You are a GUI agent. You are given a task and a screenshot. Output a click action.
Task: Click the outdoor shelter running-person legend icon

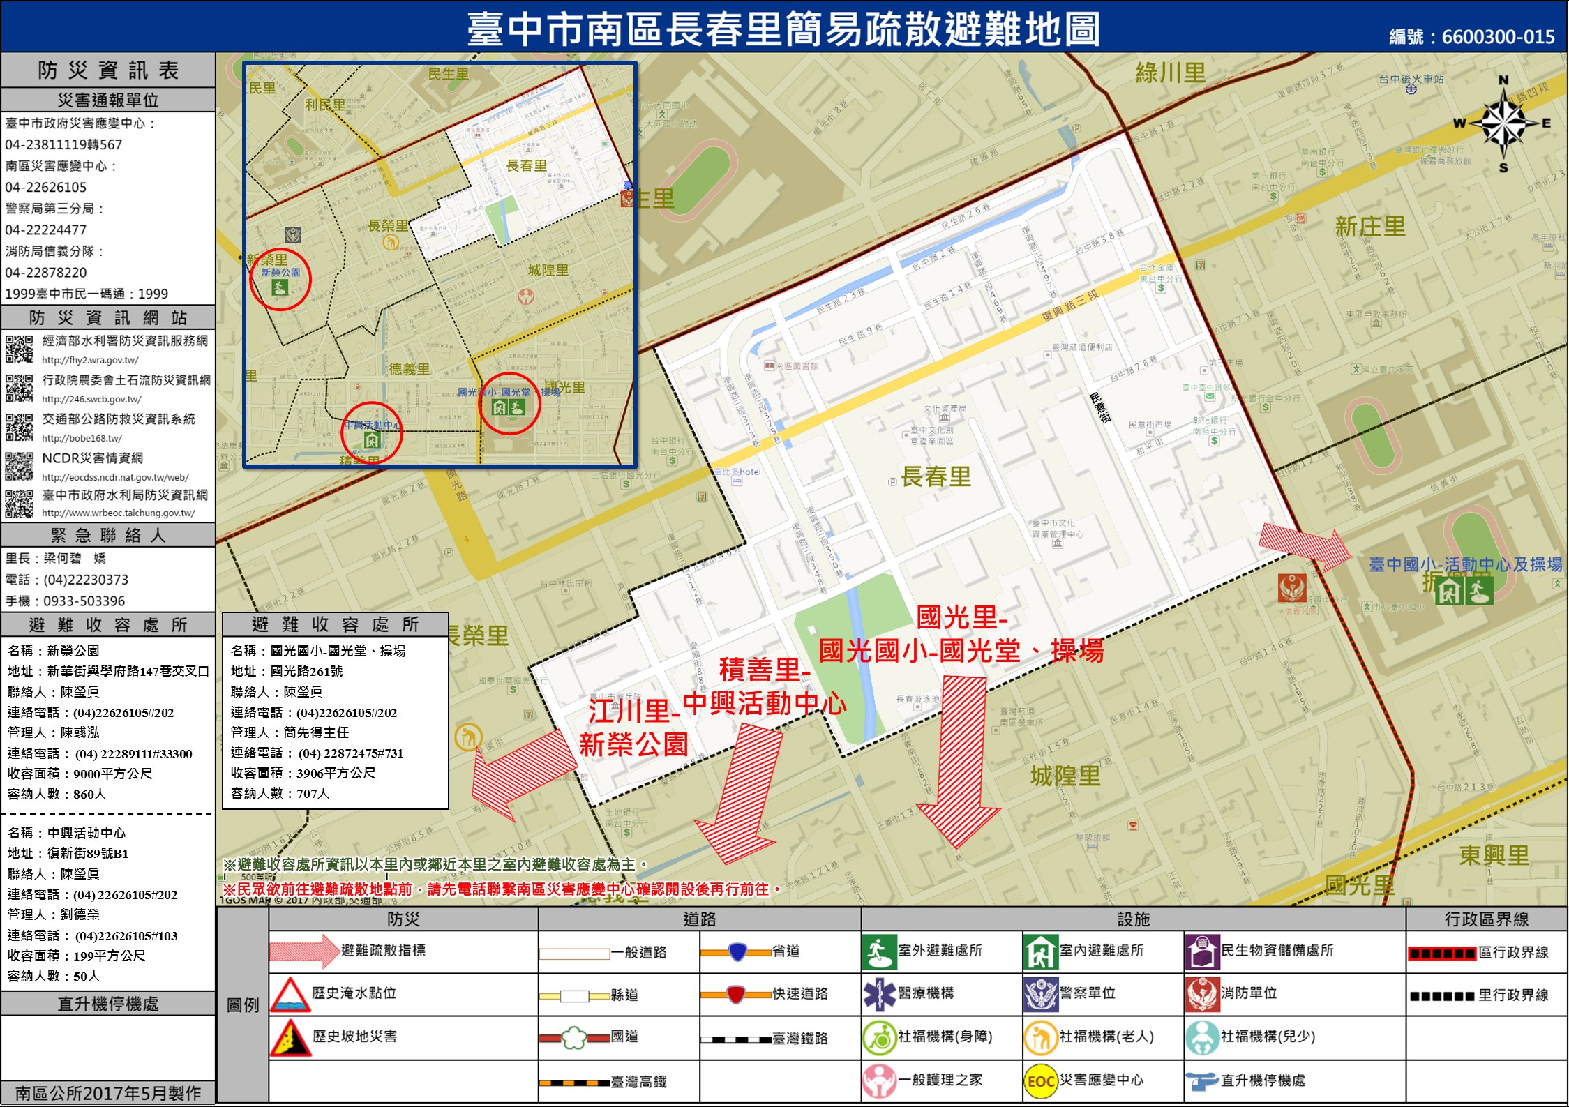coord(879,952)
